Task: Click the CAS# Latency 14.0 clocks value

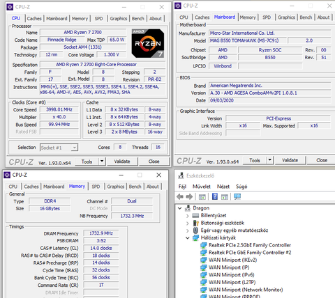Action: [x=101, y=248]
